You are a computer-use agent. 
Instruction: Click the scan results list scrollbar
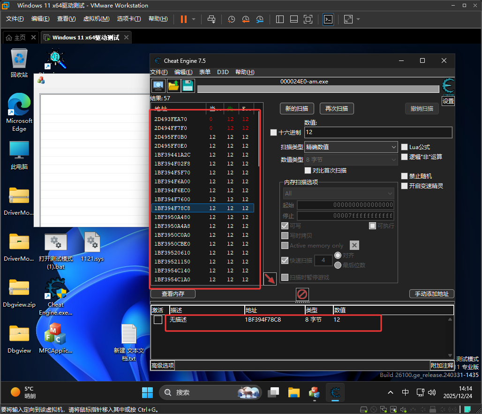pyautogui.click(x=258, y=139)
